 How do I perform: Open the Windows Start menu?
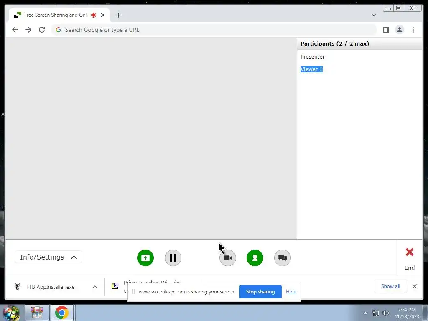pyautogui.click(x=11, y=313)
